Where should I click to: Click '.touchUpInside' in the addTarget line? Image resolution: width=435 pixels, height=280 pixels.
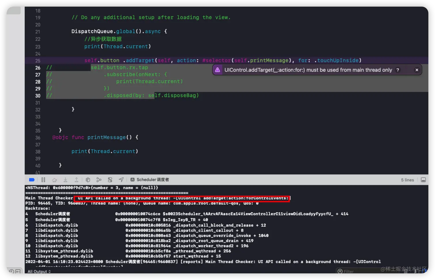(x=336, y=60)
